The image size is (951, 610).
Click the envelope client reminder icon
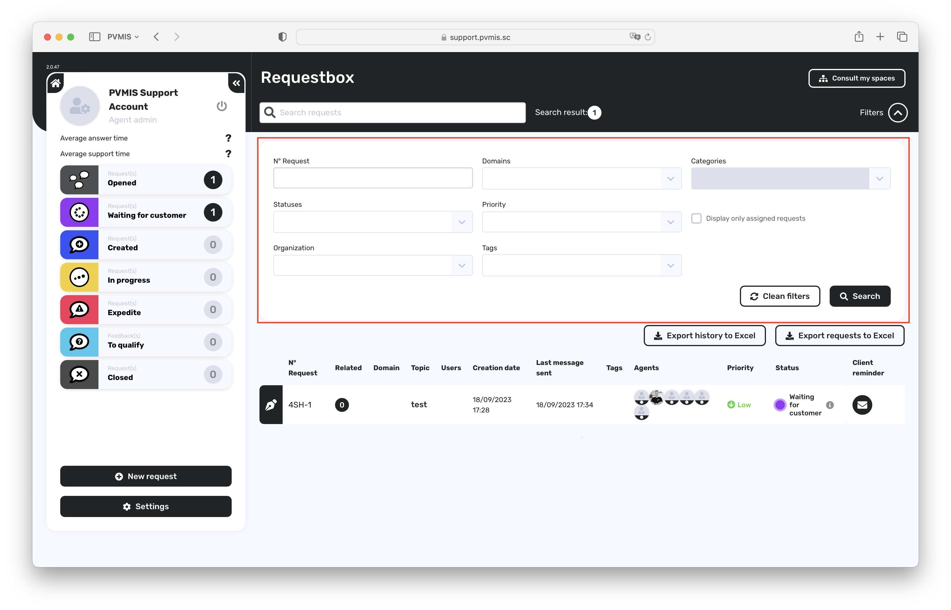(862, 405)
